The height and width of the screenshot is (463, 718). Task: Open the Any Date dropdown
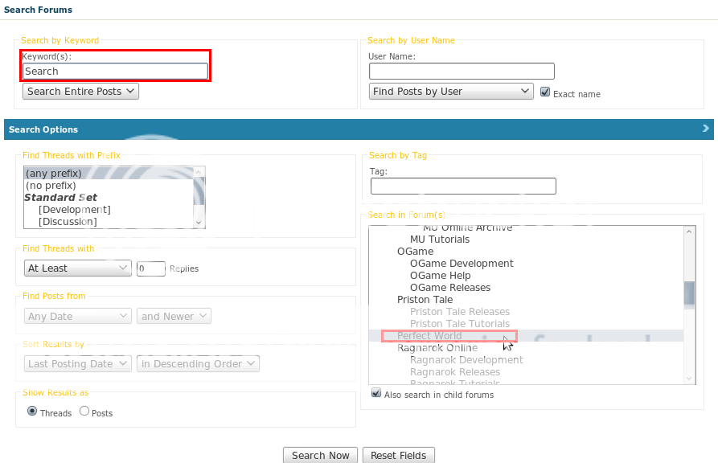[x=78, y=317]
